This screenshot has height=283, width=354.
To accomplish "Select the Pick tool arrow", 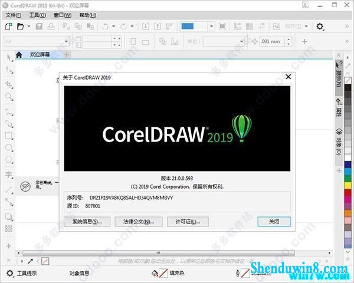I will coord(9,58).
